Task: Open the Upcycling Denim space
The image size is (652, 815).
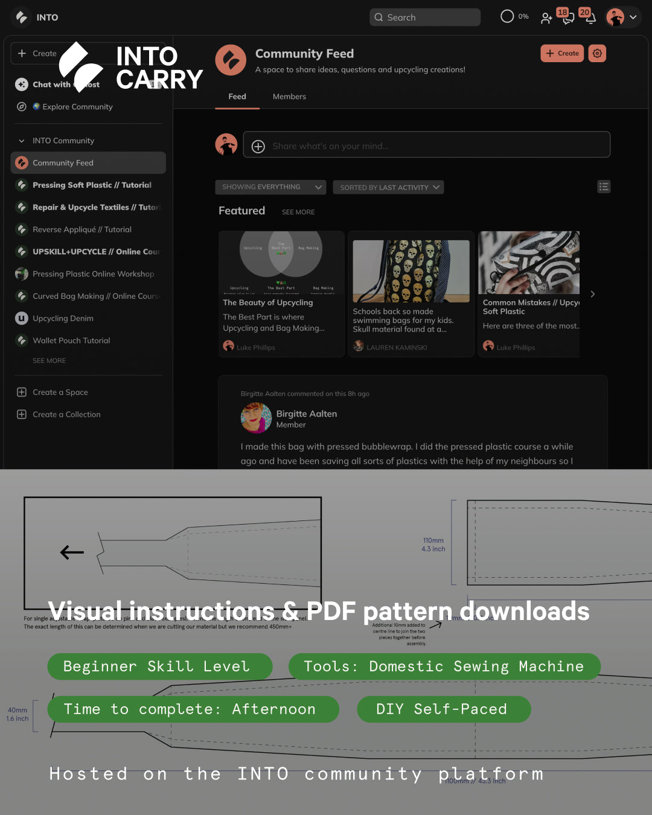Action: tap(63, 318)
